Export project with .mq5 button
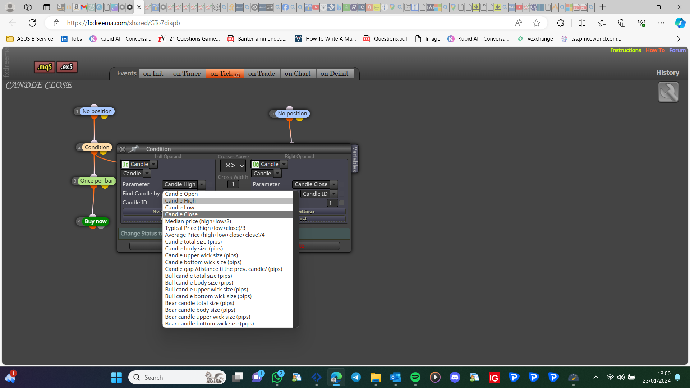 coord(45,67)
